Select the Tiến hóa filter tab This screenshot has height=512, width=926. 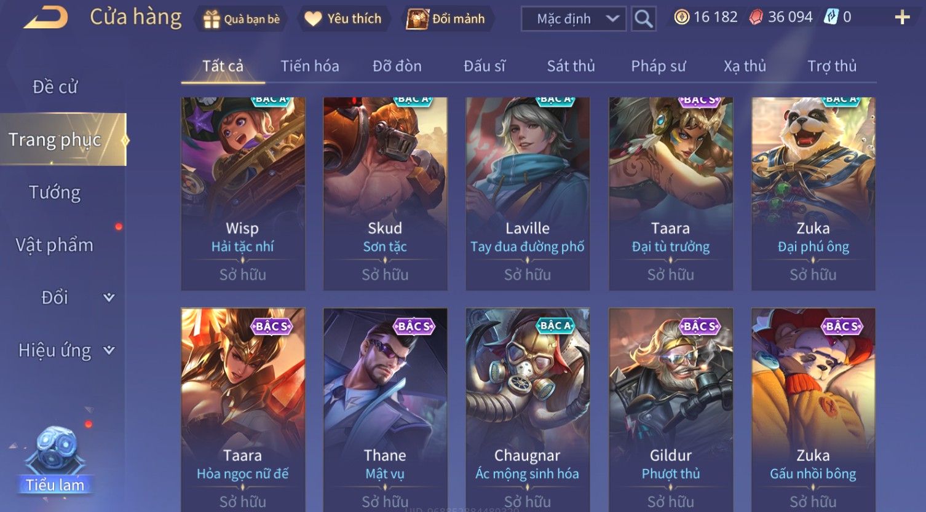point(310,66)
